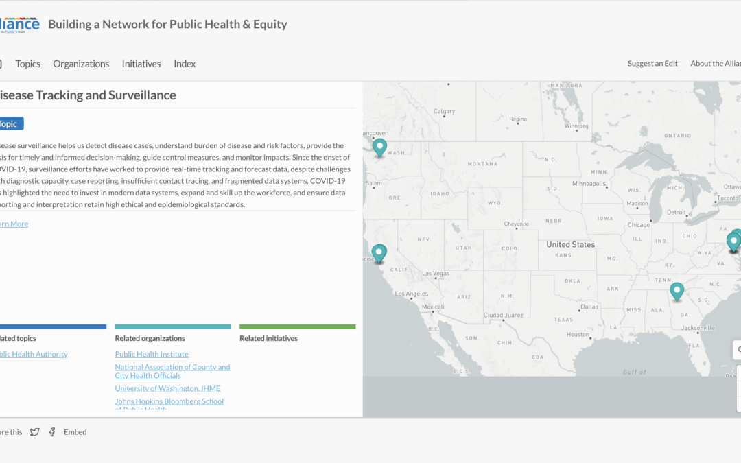Open the National Association of County officials link
Viewport: 741px width, 463px height.
tap(172, 371)
